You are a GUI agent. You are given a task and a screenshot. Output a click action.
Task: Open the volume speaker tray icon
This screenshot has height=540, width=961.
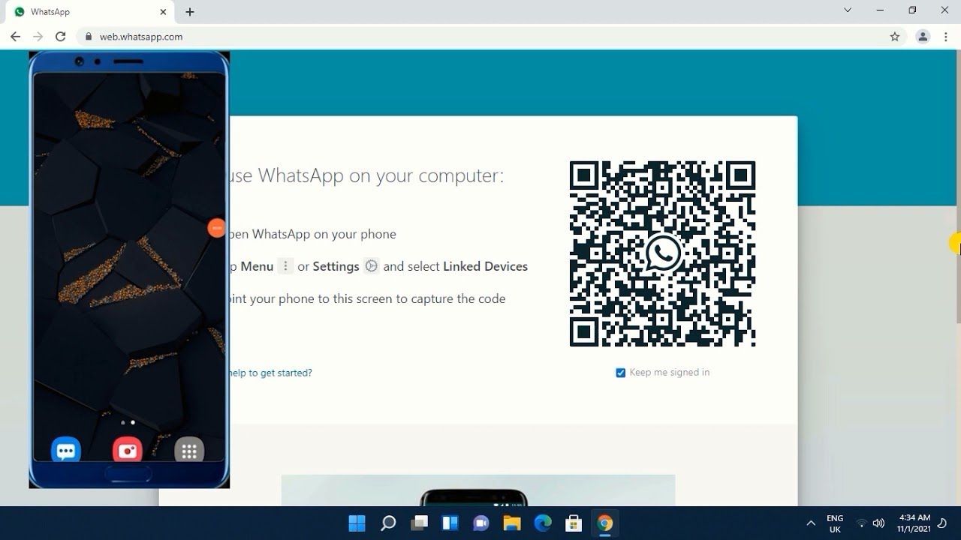[x=878, y=523]
